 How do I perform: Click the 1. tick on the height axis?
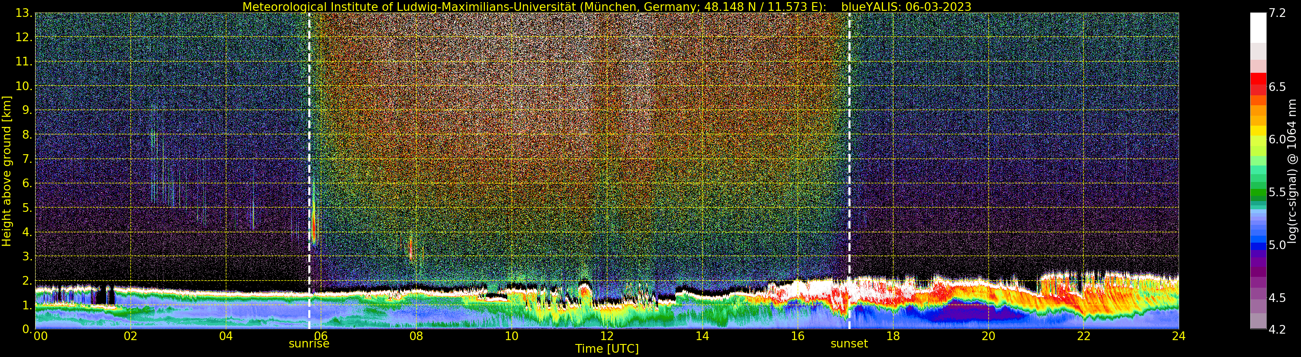(27, 305)
